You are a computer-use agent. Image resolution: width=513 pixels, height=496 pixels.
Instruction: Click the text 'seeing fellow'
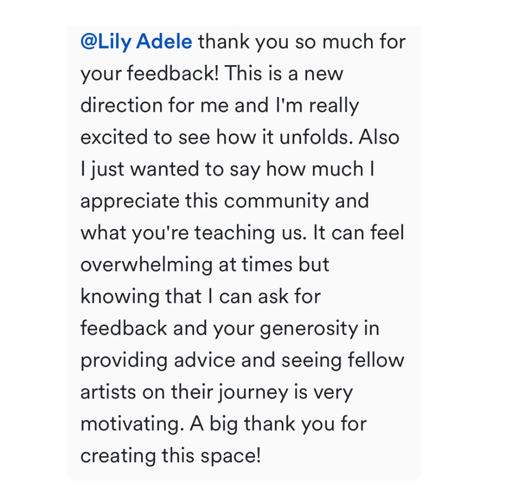(343, 360)
